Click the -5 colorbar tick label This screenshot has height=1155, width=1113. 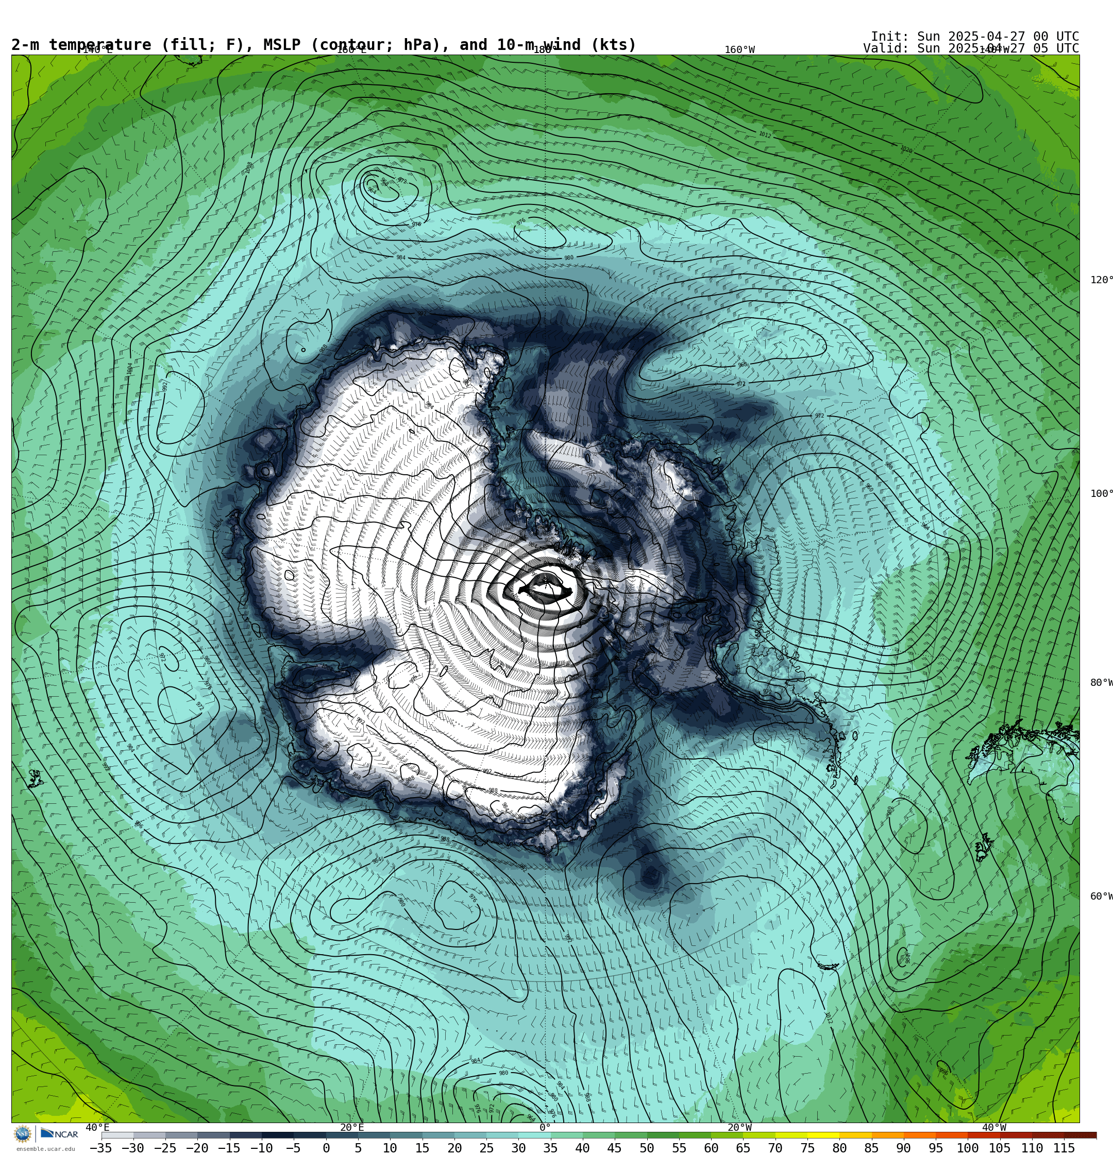pos(293,1148)
